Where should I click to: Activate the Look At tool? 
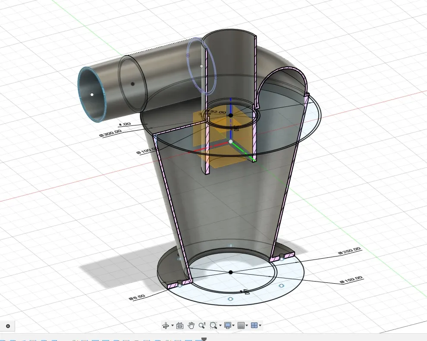click(180, 325)
